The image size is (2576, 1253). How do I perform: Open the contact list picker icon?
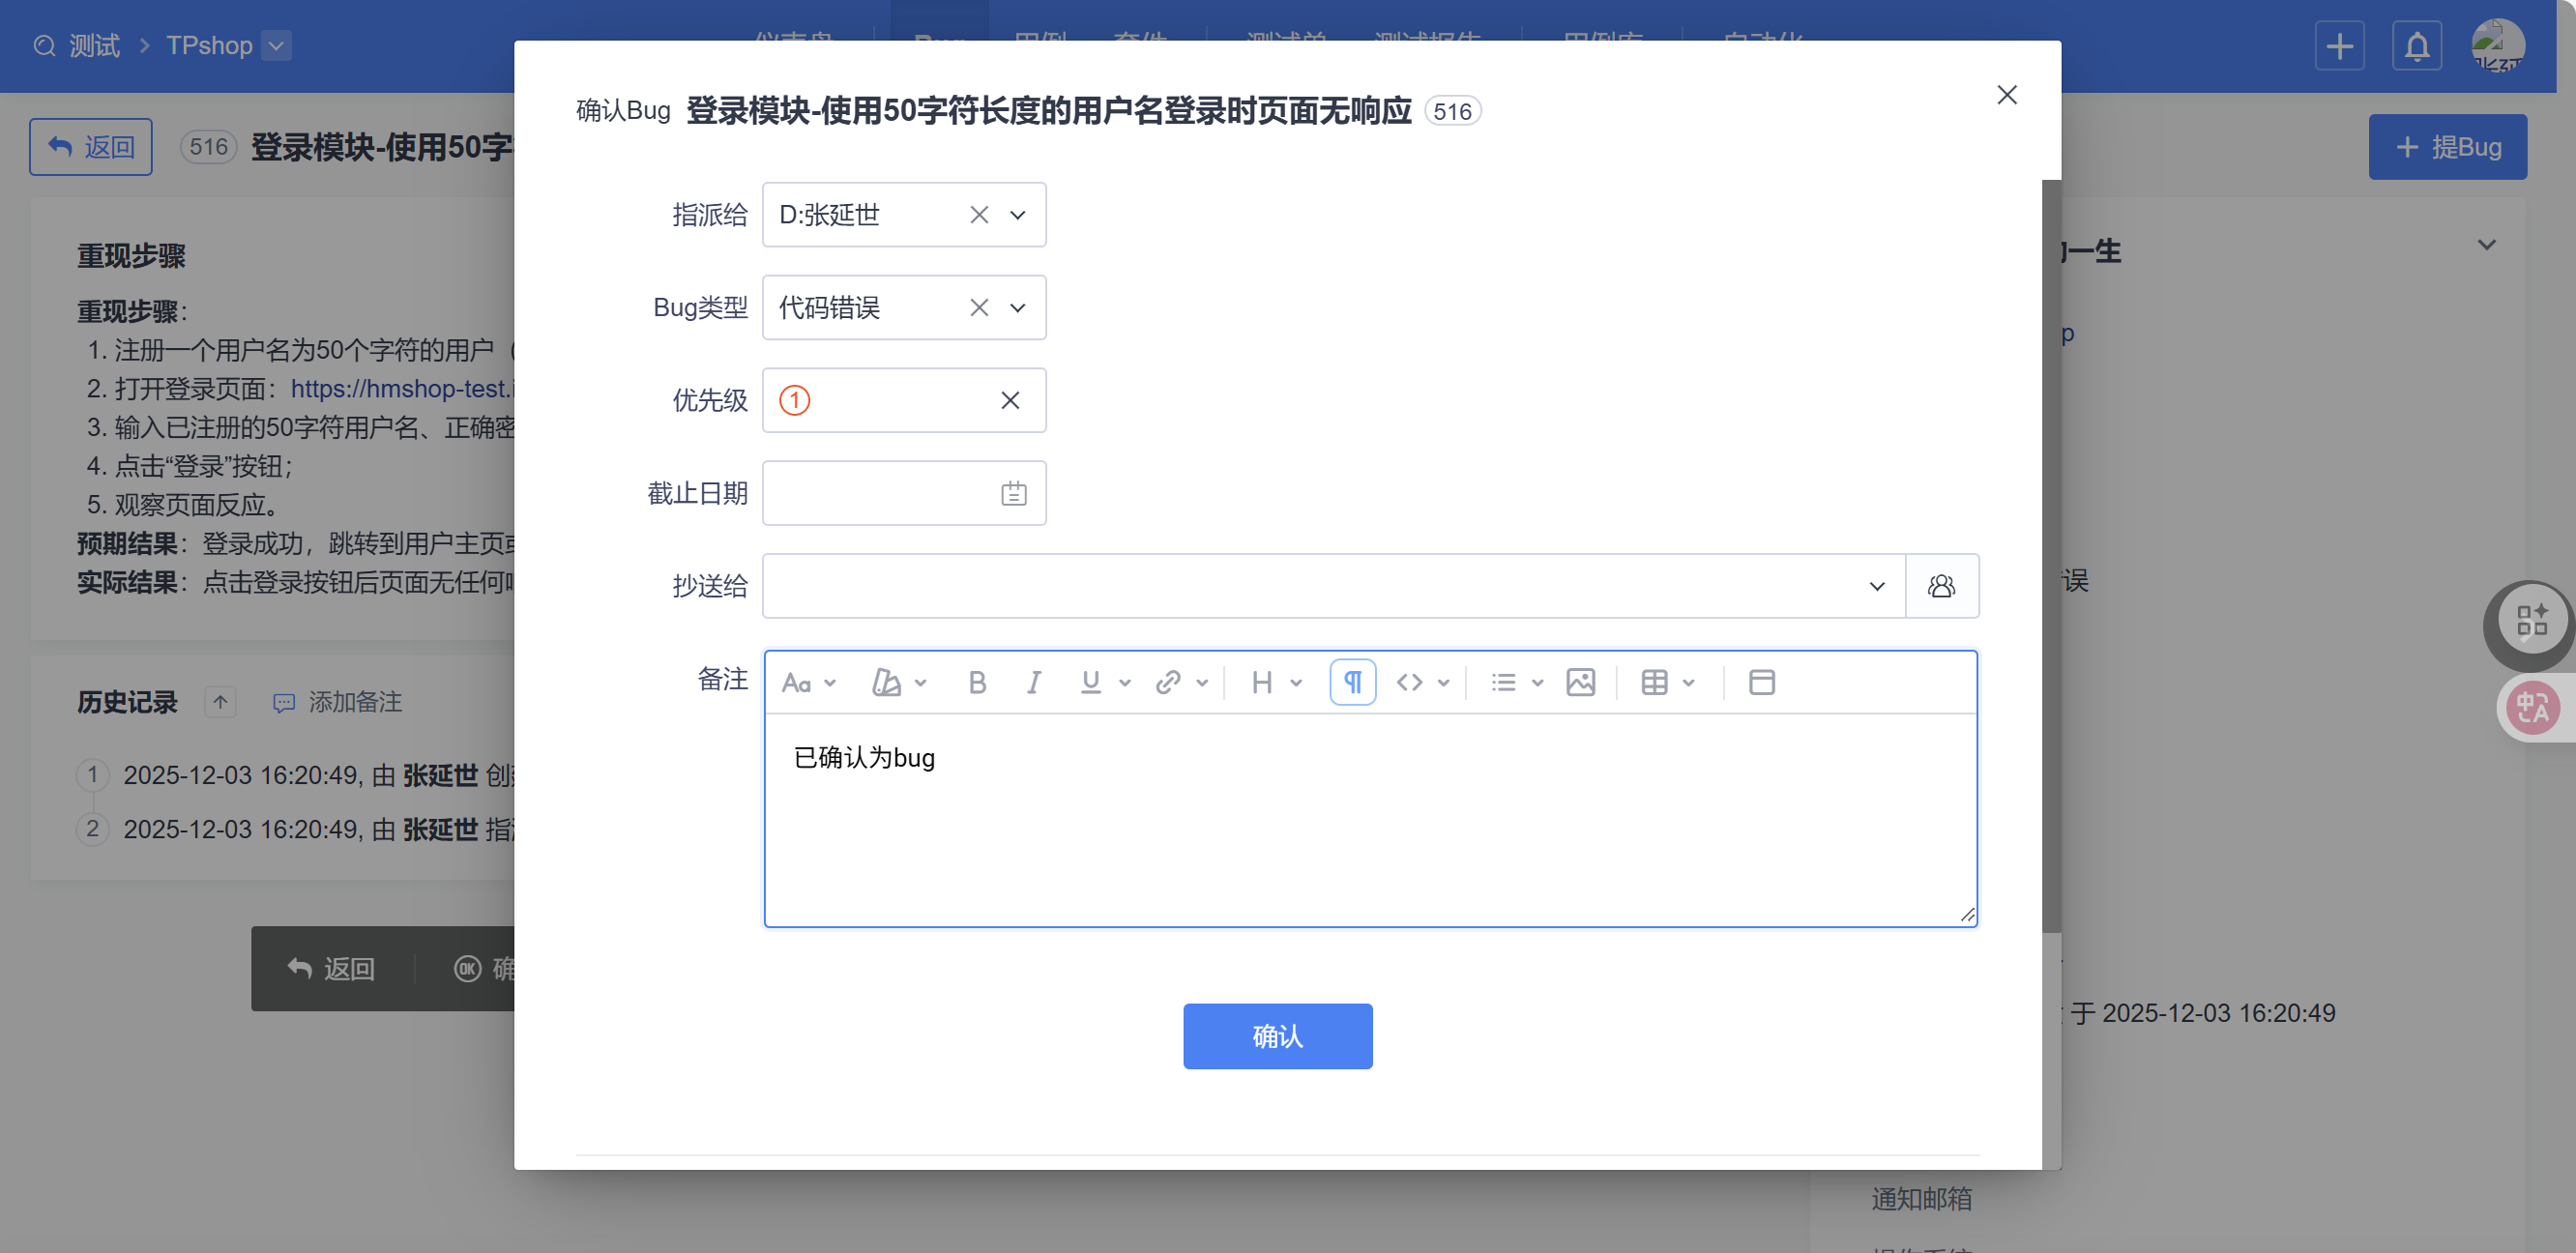pyautogui.click(x=1941, y=587)
